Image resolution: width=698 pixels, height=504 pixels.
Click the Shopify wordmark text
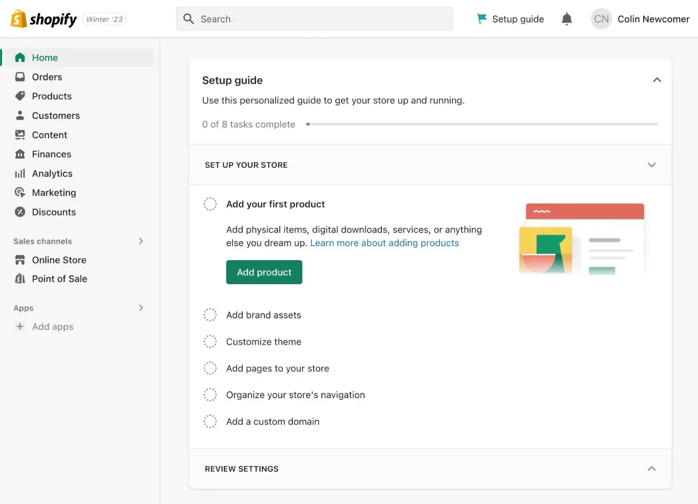(x=53, y=19)
